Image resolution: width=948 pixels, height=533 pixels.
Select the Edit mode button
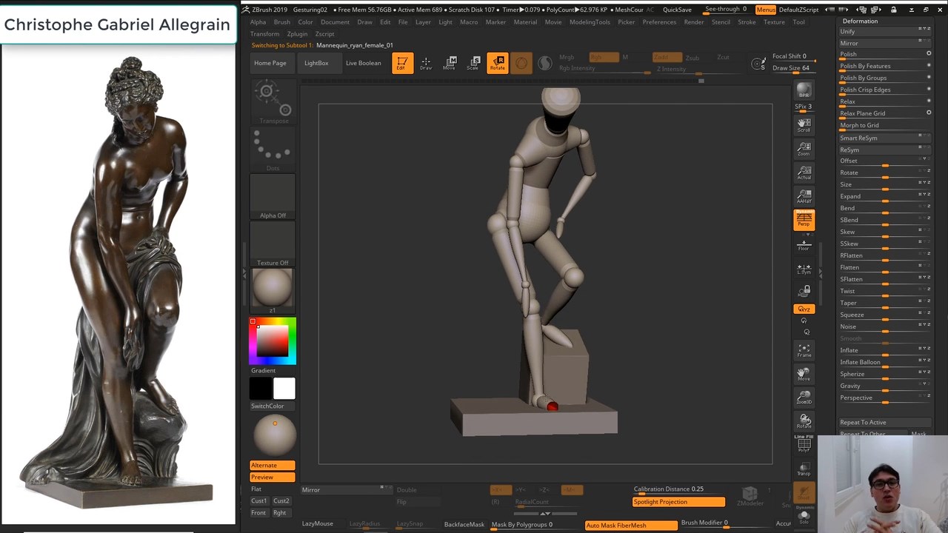pos(402,64)
